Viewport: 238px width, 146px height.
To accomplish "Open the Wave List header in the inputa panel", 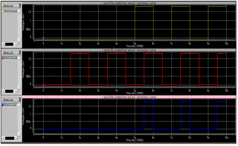I will [x=10, y=6].
